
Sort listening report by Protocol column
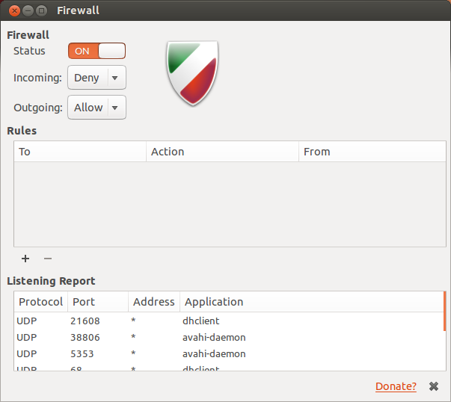[x=40, y=302]
